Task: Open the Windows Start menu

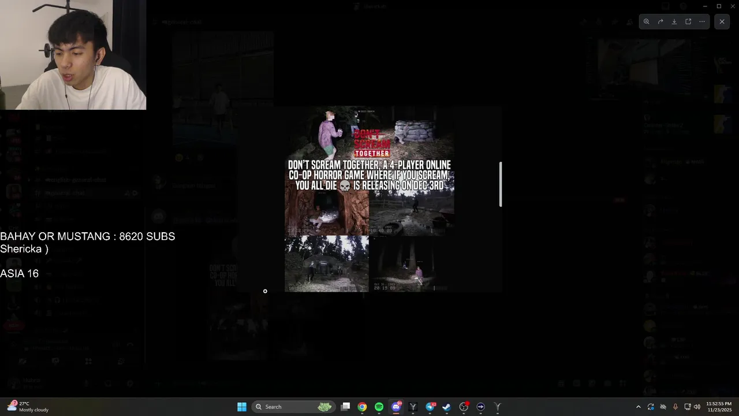Action: [x=242, y=407]
